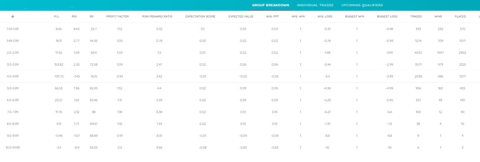This screenshot has height=162, width=480.
Task: Sort by Biggest Win header
Action: 354,17
